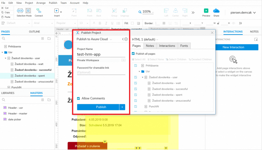Screen dimensions: 262x150
Task: Click the Ungroup icon
Action: [125, 11]
